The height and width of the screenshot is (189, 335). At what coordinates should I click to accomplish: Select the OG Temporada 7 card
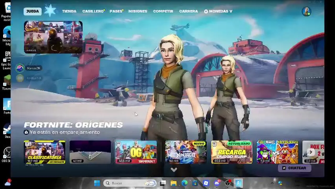(136, 152)
